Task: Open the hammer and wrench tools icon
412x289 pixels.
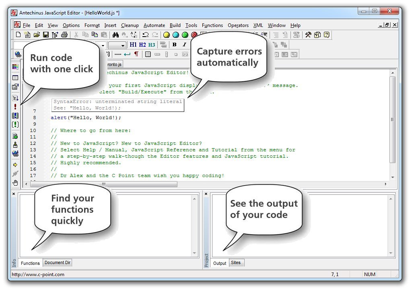Action: [308, 35]
